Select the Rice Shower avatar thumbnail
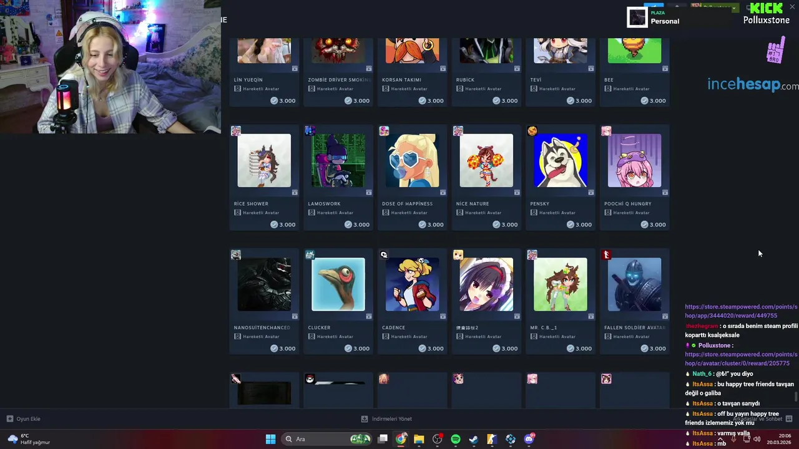The image size is (799, 449). point(264,160)
